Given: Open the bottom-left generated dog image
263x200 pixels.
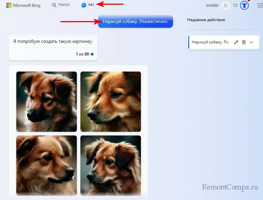Looking at the screenshot, I should point(46,165).
